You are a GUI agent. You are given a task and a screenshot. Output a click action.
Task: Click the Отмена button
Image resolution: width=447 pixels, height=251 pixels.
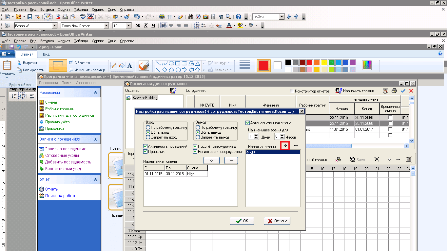[x=277, y=221]
